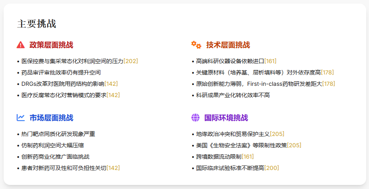The width and height of the screenshot is (369, 189).
Task: Click the text 高端科研仪器设备依赖进口
Action: point(230,61)
